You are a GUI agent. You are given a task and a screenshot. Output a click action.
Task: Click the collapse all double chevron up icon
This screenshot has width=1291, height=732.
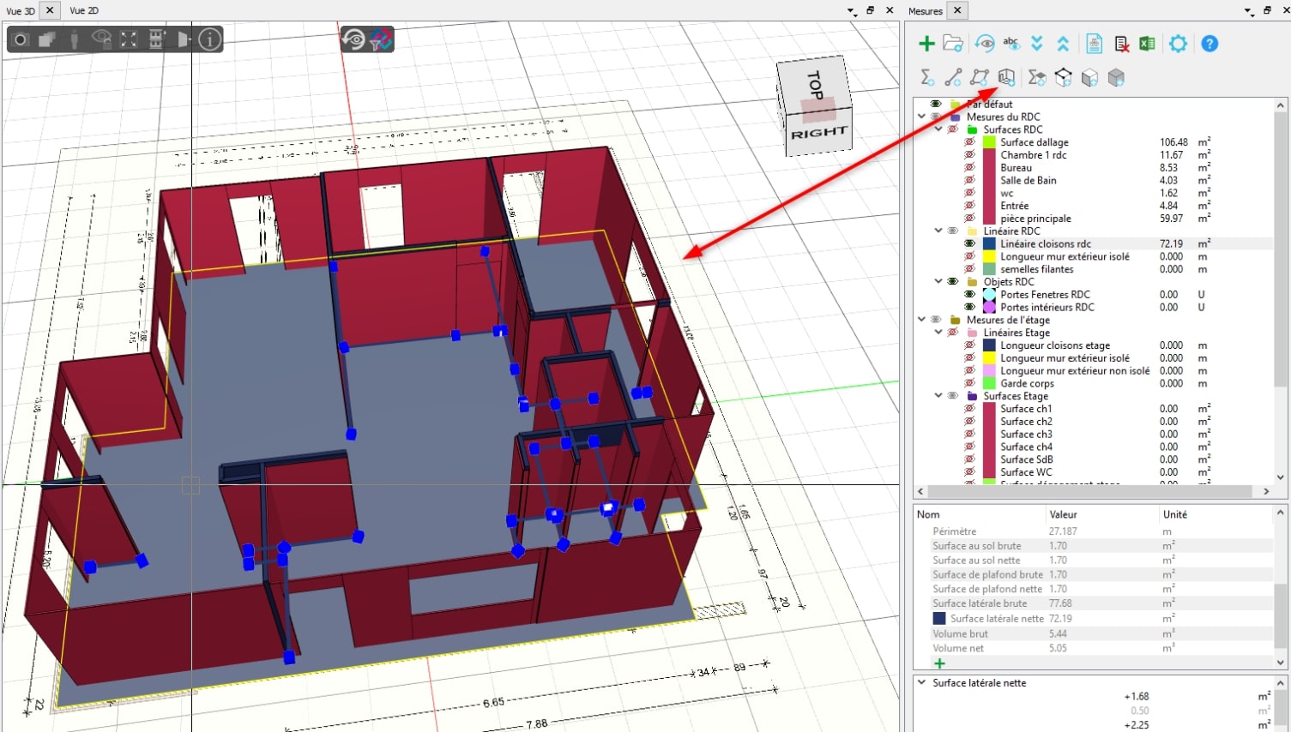(1063, 44)
